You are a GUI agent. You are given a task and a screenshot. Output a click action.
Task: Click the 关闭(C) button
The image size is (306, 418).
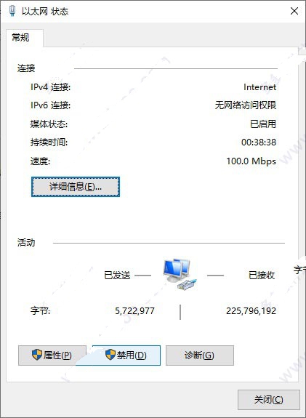pos(269,400)
